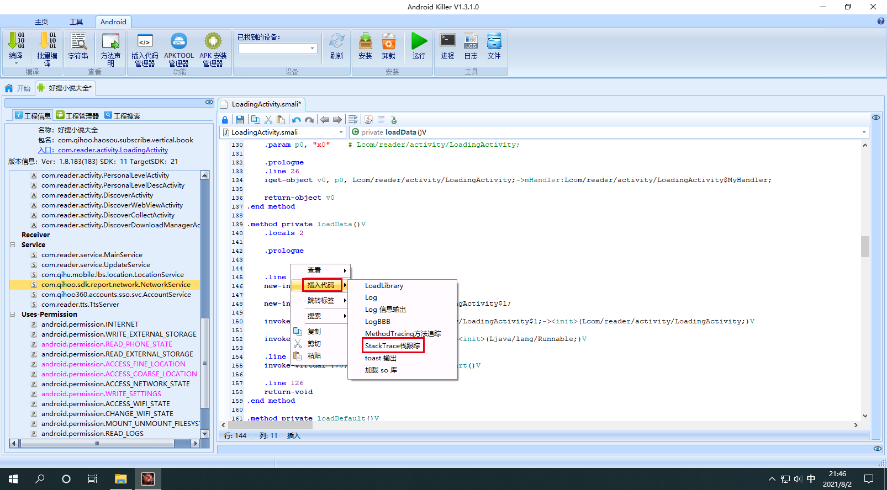Click the Java view icon in editor toolbar
Image resolution: width=887 pixels, height=490 pixels.
pos(368,120)
